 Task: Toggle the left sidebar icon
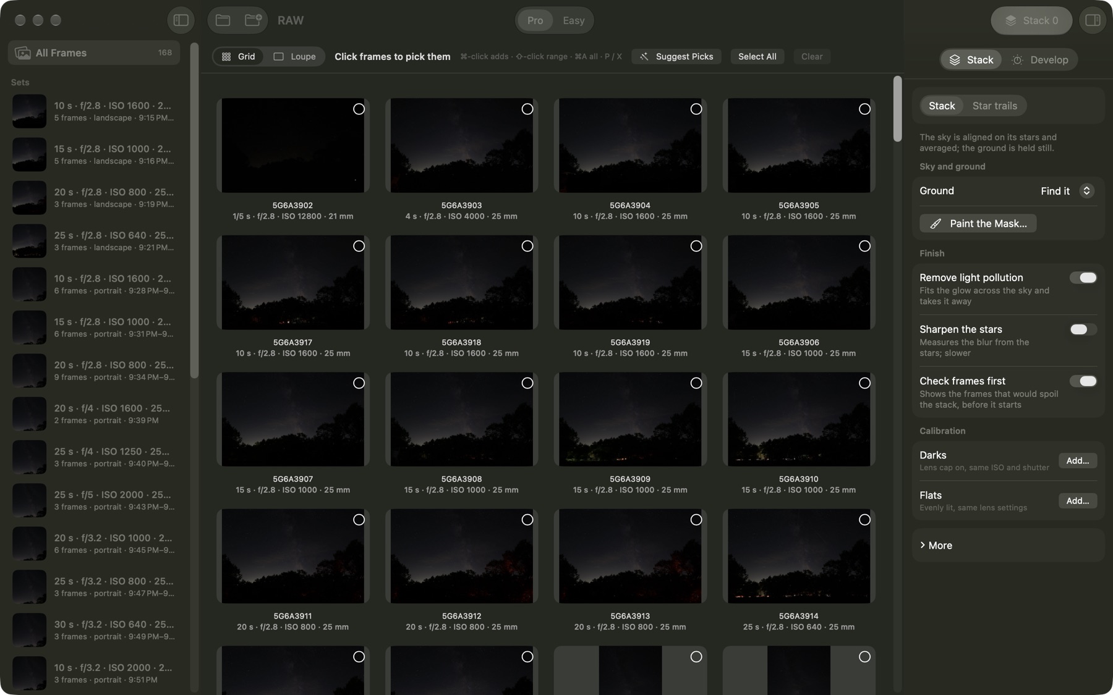pos(181,20)
